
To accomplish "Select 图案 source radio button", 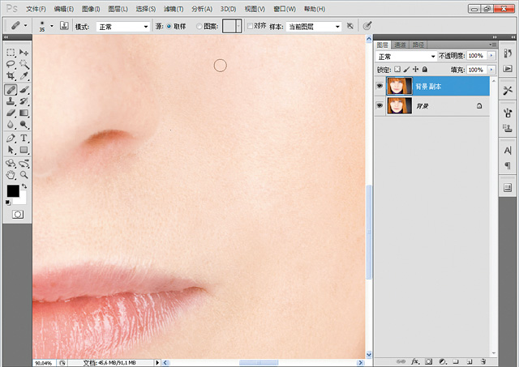I will pos(199,26).
